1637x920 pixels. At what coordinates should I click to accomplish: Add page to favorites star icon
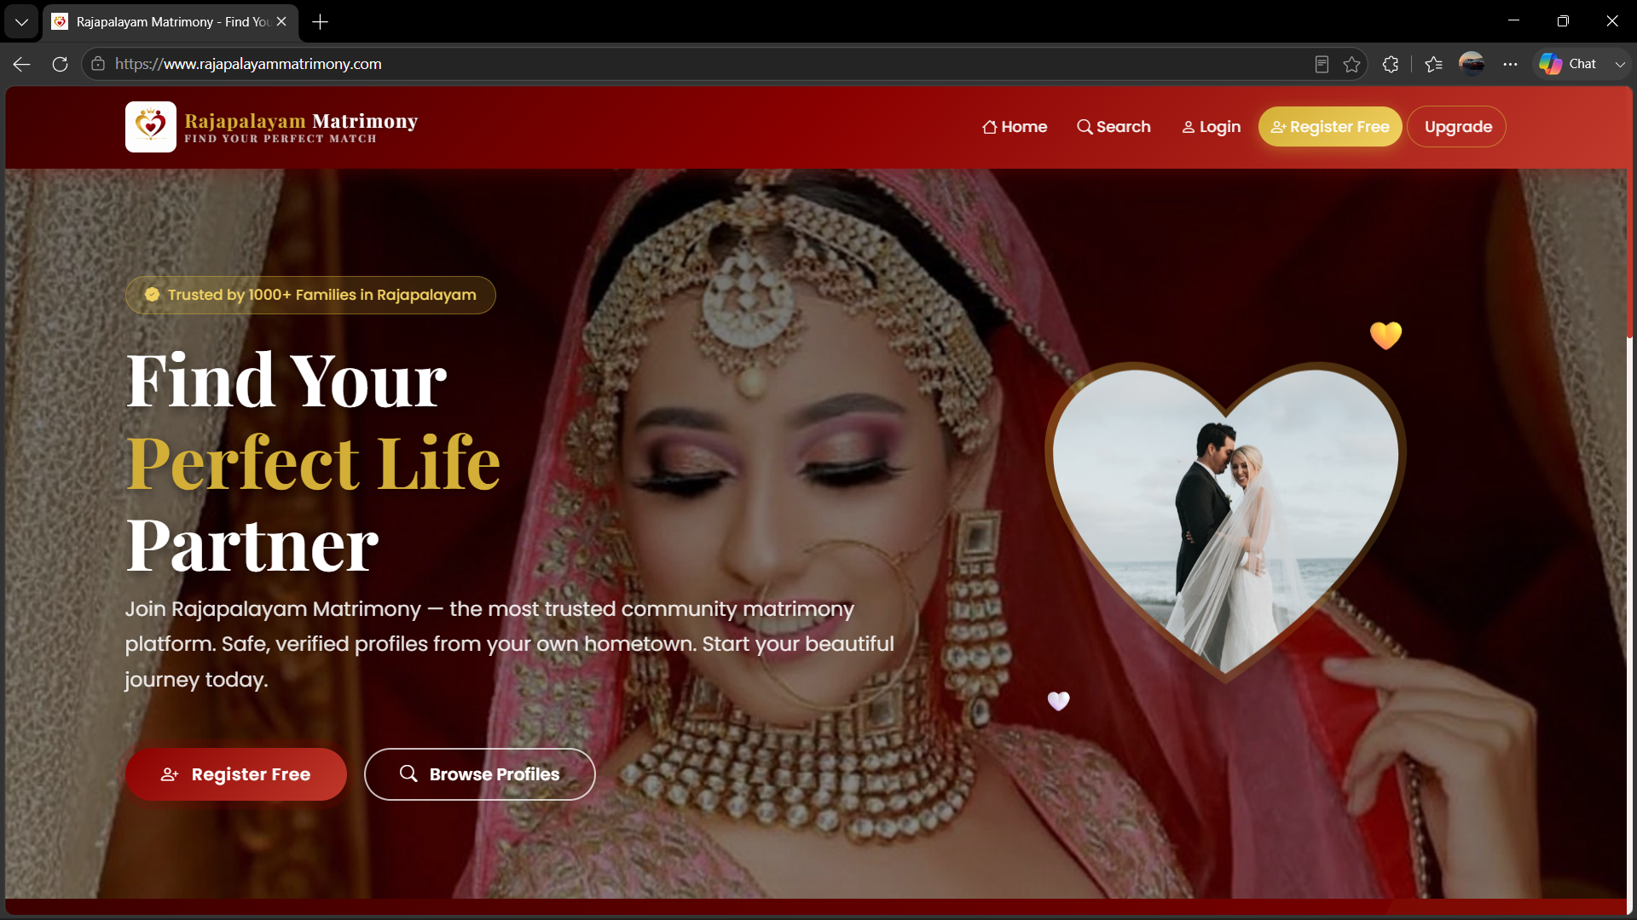point(1351,64)
